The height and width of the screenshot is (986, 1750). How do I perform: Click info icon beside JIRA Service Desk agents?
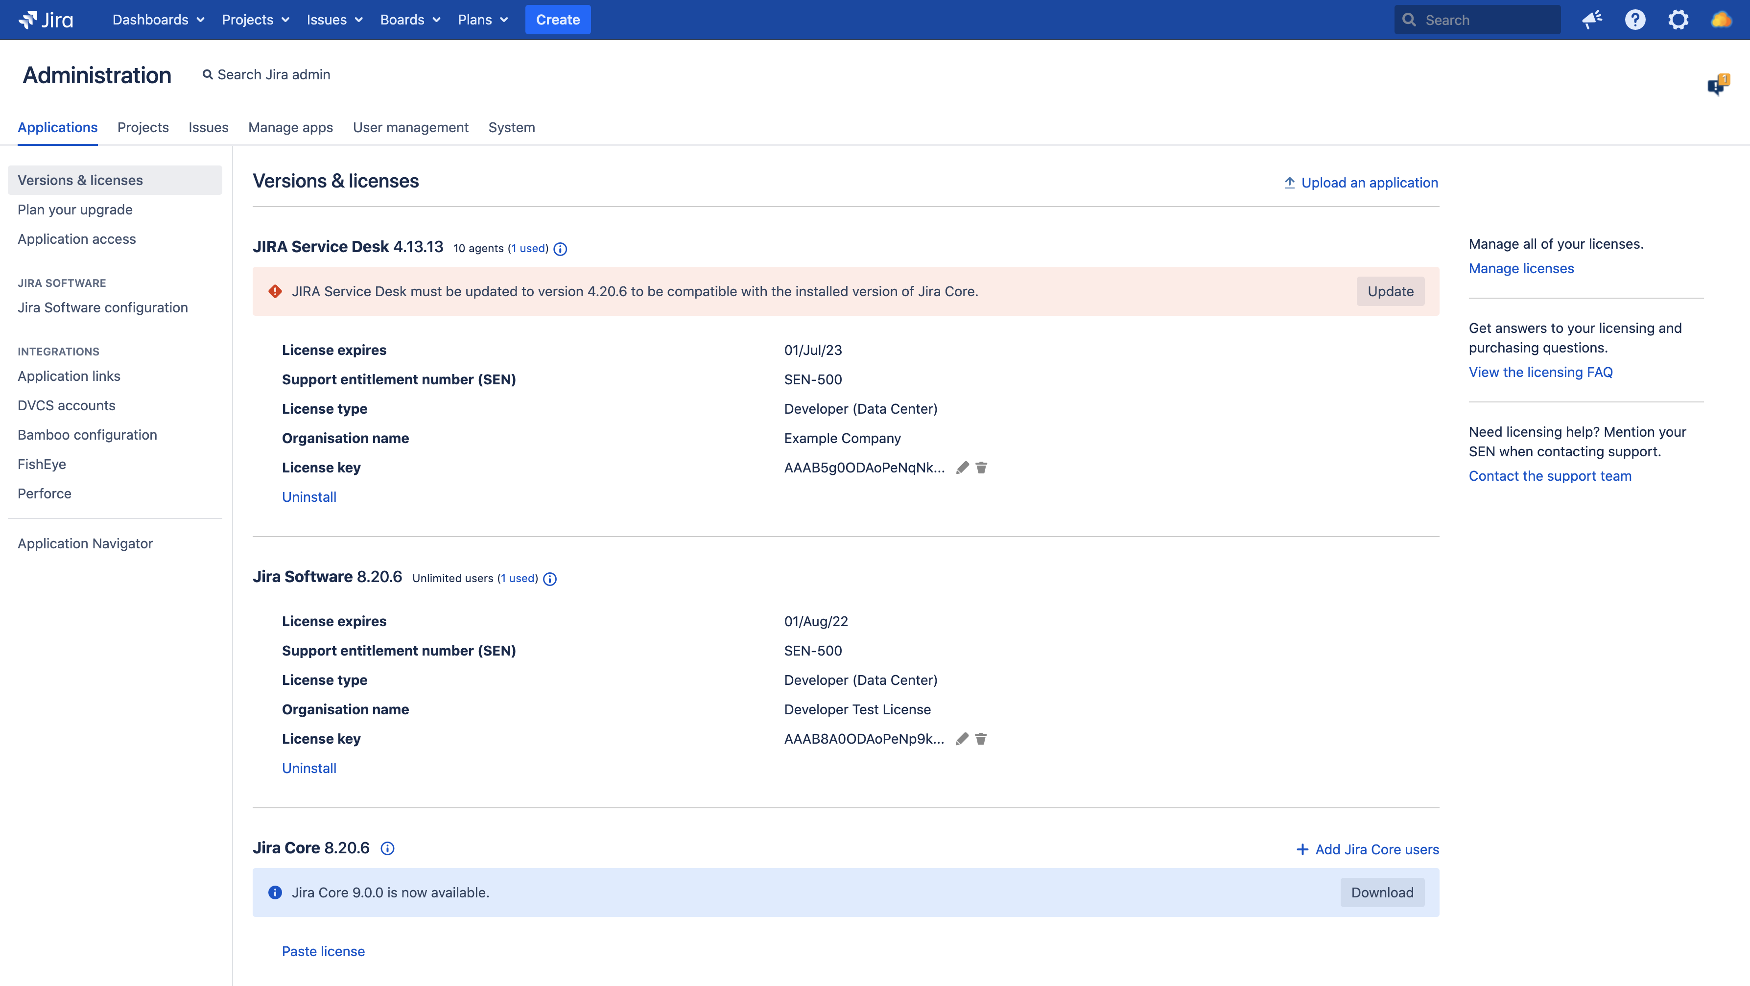click(560, 249)
